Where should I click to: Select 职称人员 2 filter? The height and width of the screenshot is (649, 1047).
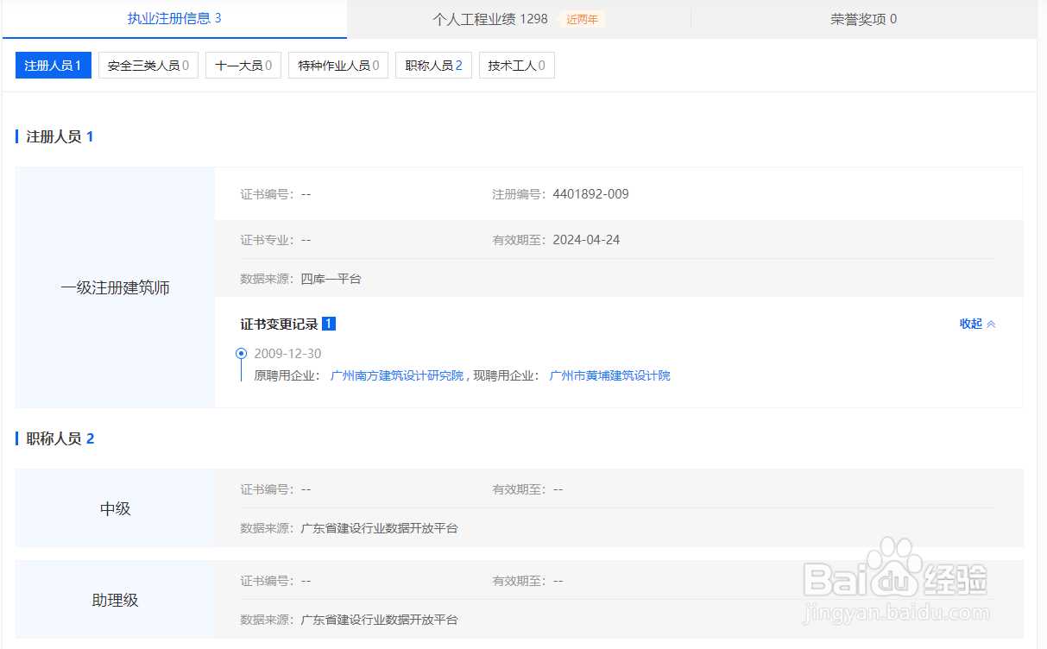pos(433,66)
